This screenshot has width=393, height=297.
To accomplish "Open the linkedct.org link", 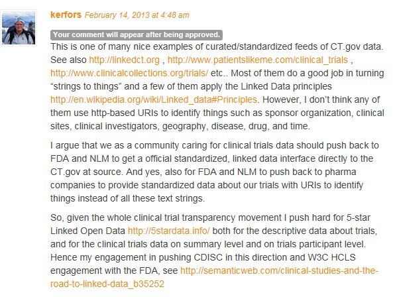I will [125, 60].
